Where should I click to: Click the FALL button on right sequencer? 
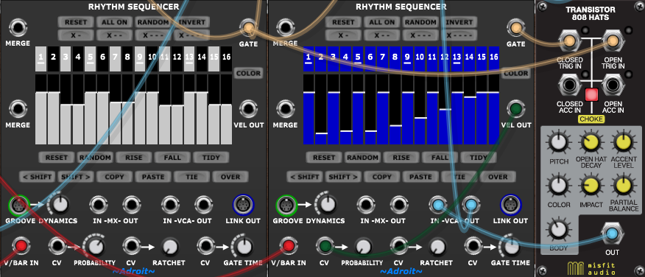click(440, 157)
